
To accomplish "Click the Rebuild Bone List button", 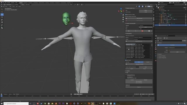I will (x=139, y=41).
